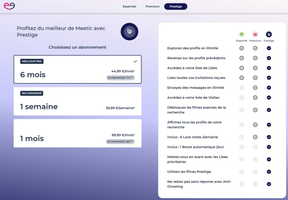Click the large Prestige diamond icon

point(129,32)
